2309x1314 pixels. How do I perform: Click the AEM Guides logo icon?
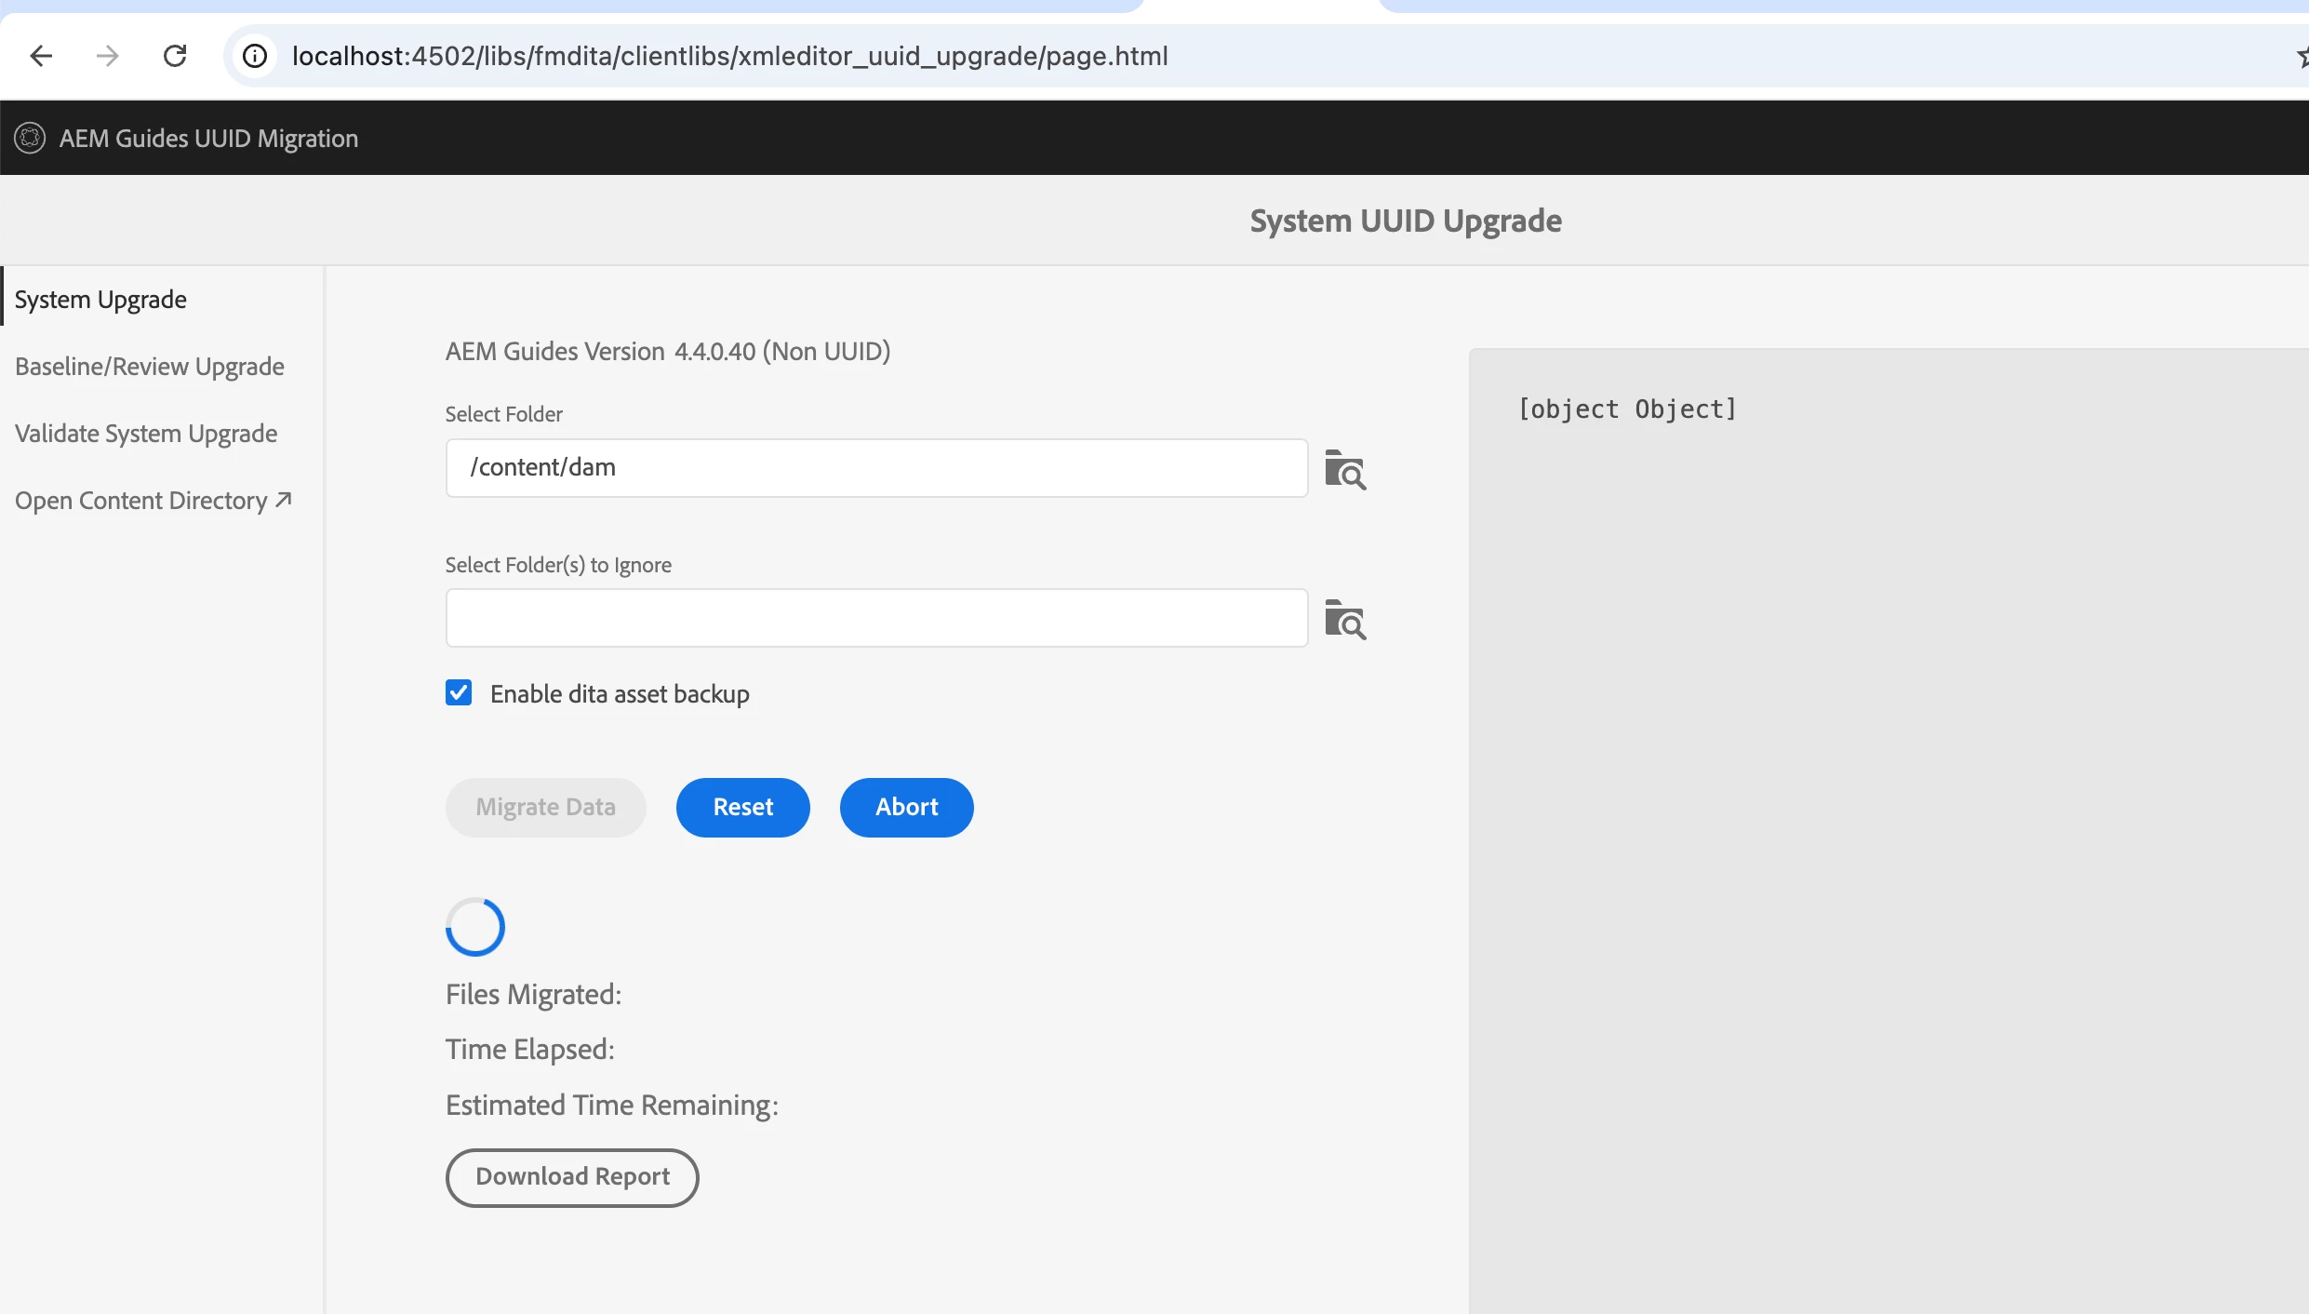coord(30,138)
